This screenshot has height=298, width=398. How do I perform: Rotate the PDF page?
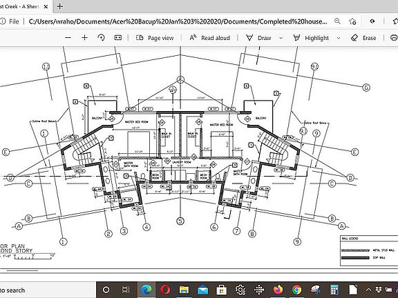click(101, 38)
